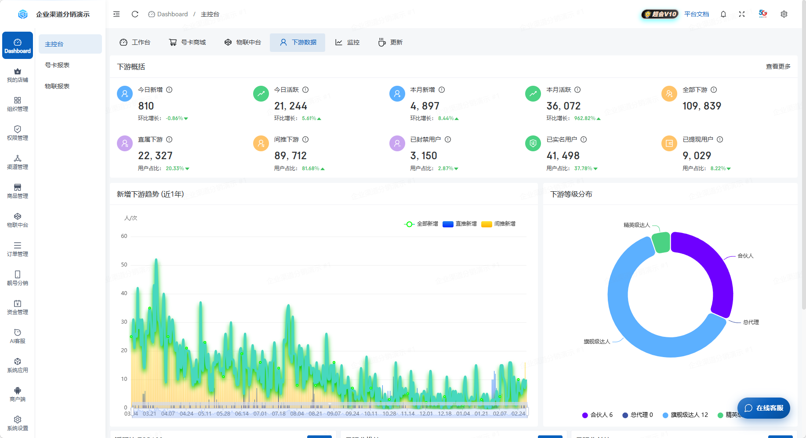Open the notification bell
The height and width of the screenshot is (438, 806).
pyautogui.click(x=723, y=14)
